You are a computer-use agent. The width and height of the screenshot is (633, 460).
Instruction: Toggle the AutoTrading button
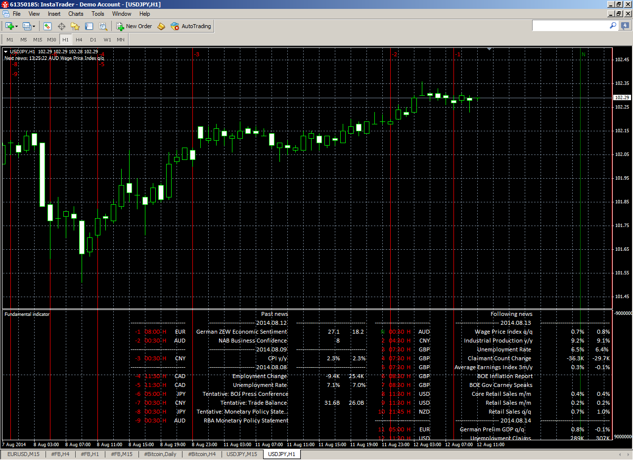click(x=191, y=26)
